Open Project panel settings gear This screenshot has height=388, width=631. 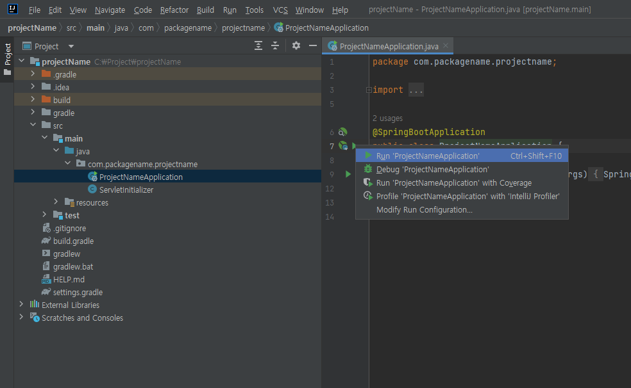tap(296, 45)
